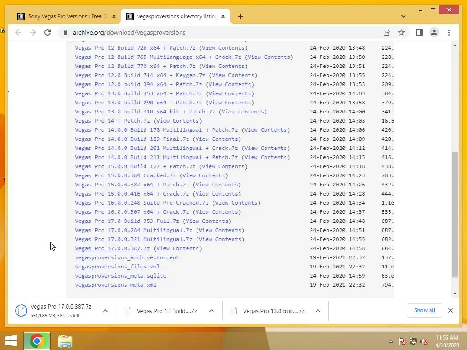The height and width of the screenshot is (350, 467).
Task: Click the 24-Feb-2020 14:58 date entry
Action: click(x=337, y=248)
